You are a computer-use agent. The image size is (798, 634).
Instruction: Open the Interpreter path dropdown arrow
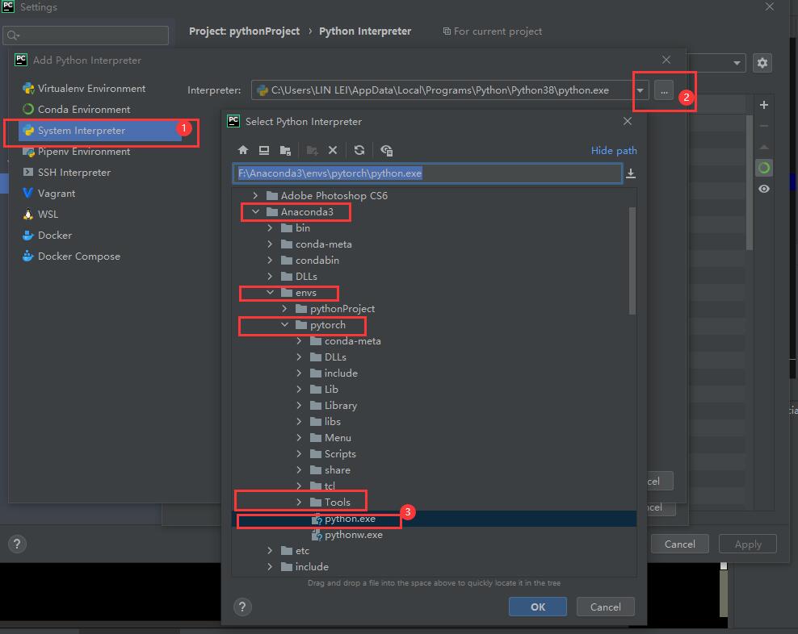click(x=640, y=90)
